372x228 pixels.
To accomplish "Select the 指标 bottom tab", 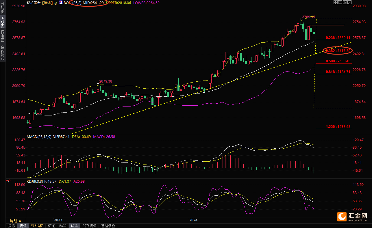I will pyautogui.click(x=12, y=226).
